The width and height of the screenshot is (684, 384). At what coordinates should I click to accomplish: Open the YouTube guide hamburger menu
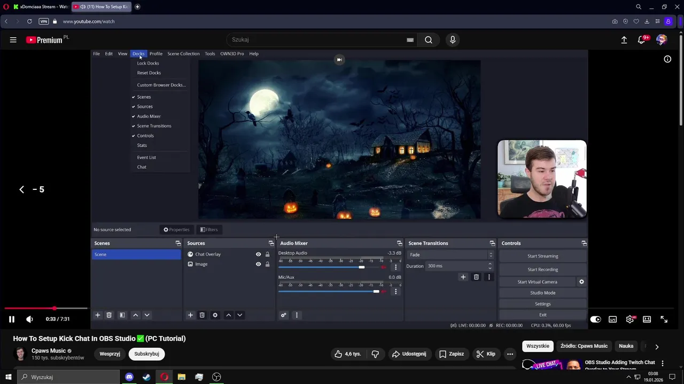13,40
